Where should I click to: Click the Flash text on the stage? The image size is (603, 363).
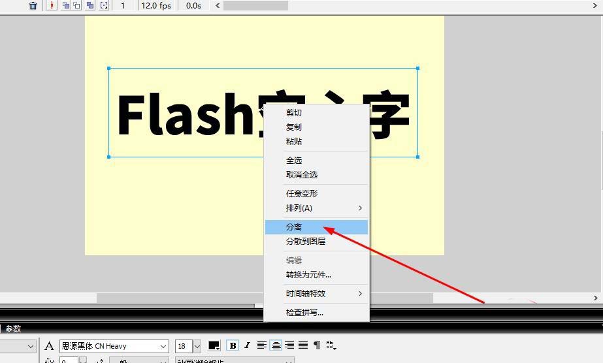pos(185,114)
